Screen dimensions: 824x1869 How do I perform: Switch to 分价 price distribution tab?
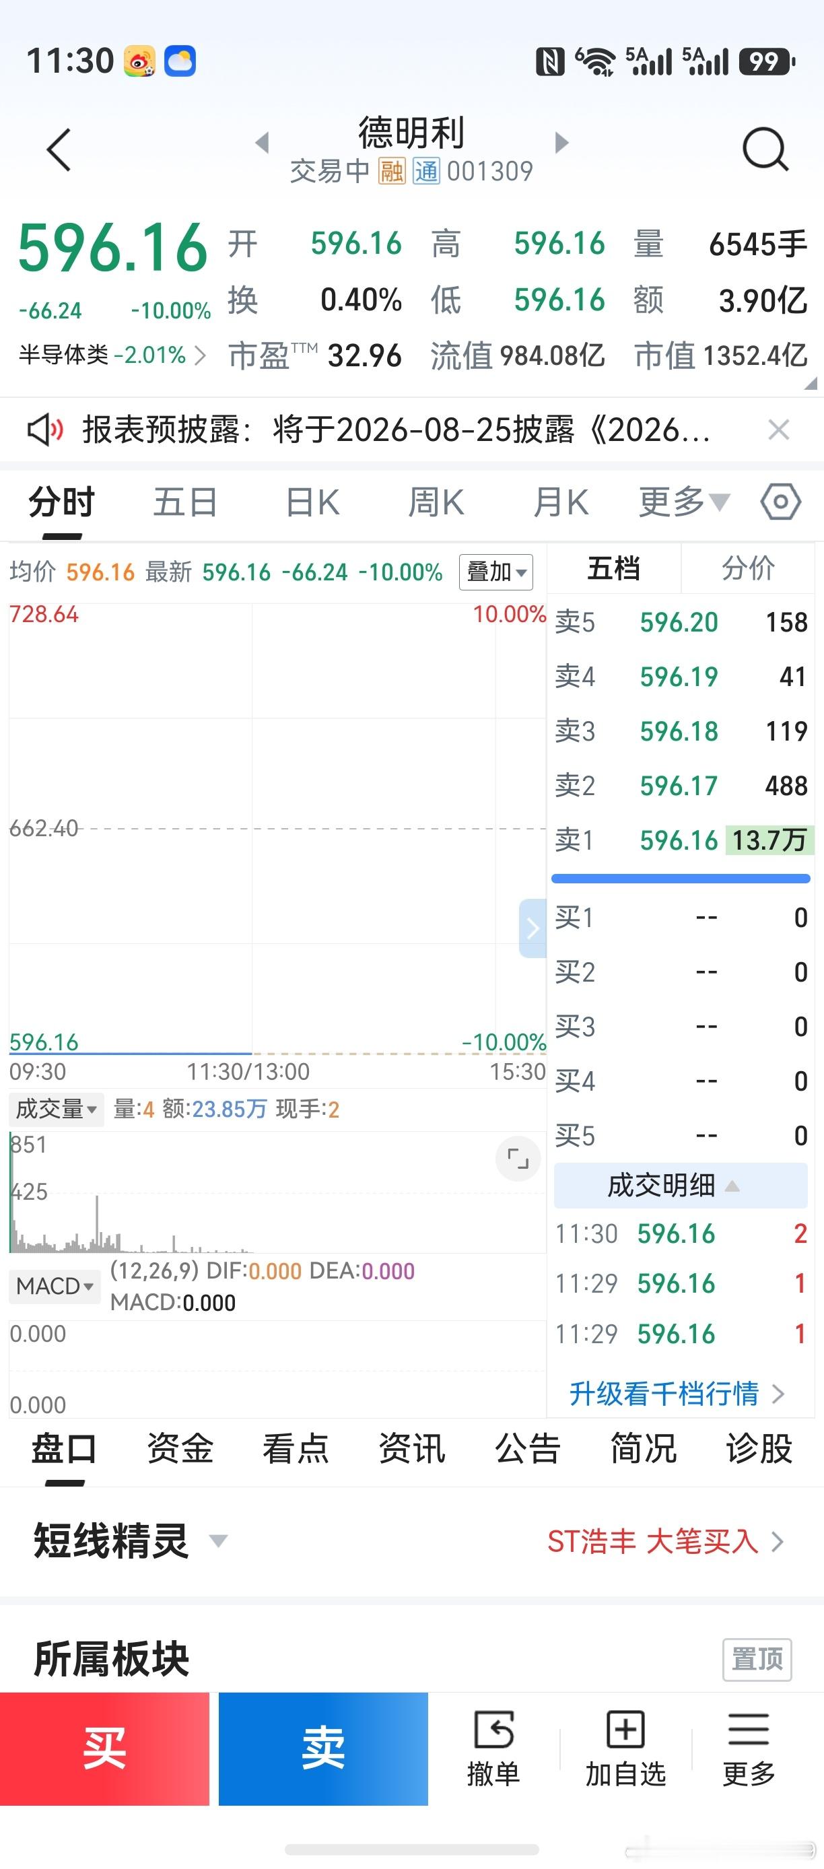pos(748,568)
